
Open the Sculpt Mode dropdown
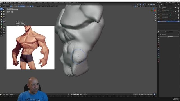pyautogui.click(x=6, y=4)
